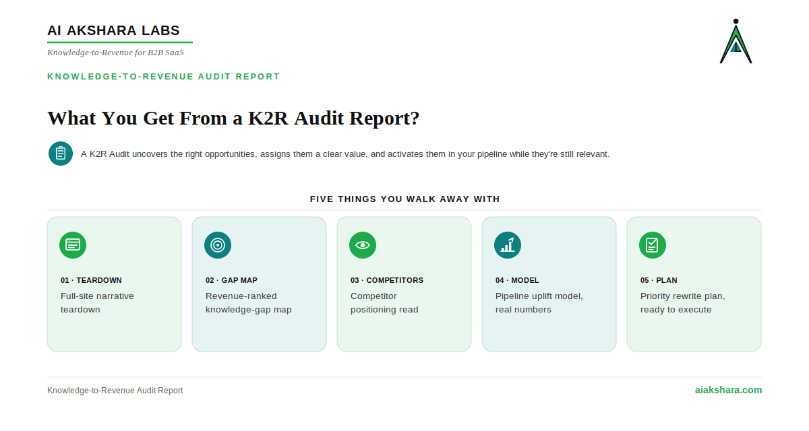Click the title 'What You Get From a K2R Audit Report?'
Viewport: 809px width, 431px height.
tap(233, 119)
